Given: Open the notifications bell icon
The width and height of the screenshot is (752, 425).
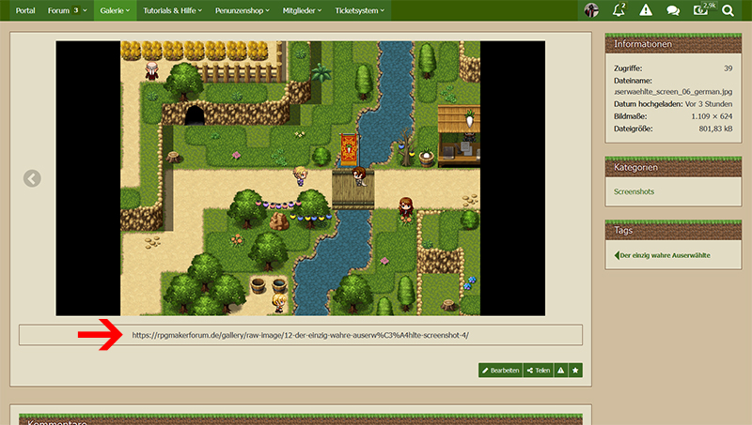Looking at the screenshot, I should point(619,10).
